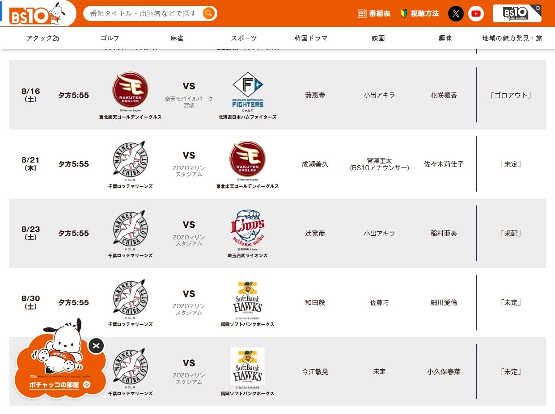Click the BS10 Star Channel logo button
The width and height of the screenshot is (555, 414).
click(517, 13)
